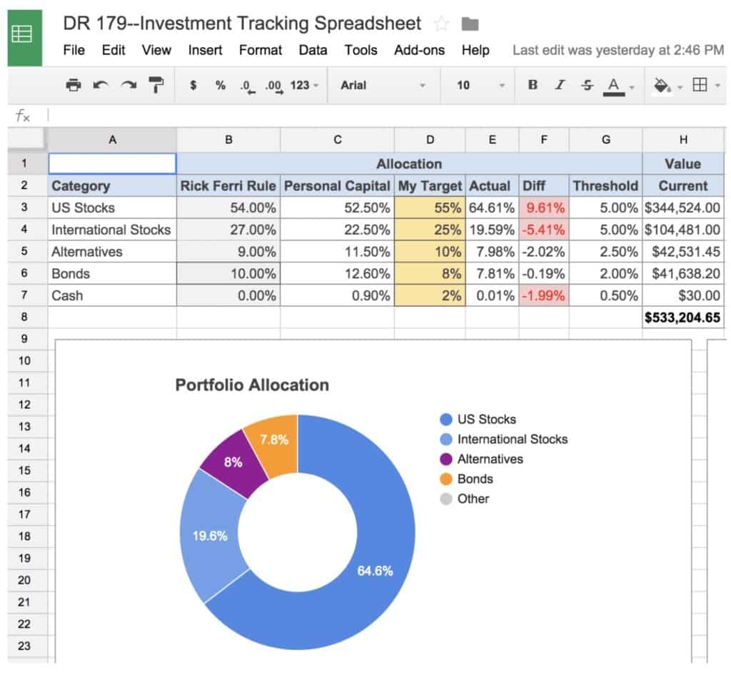Click the print icon in toolbar
The image size is (731, 675).
pos(73,85)
